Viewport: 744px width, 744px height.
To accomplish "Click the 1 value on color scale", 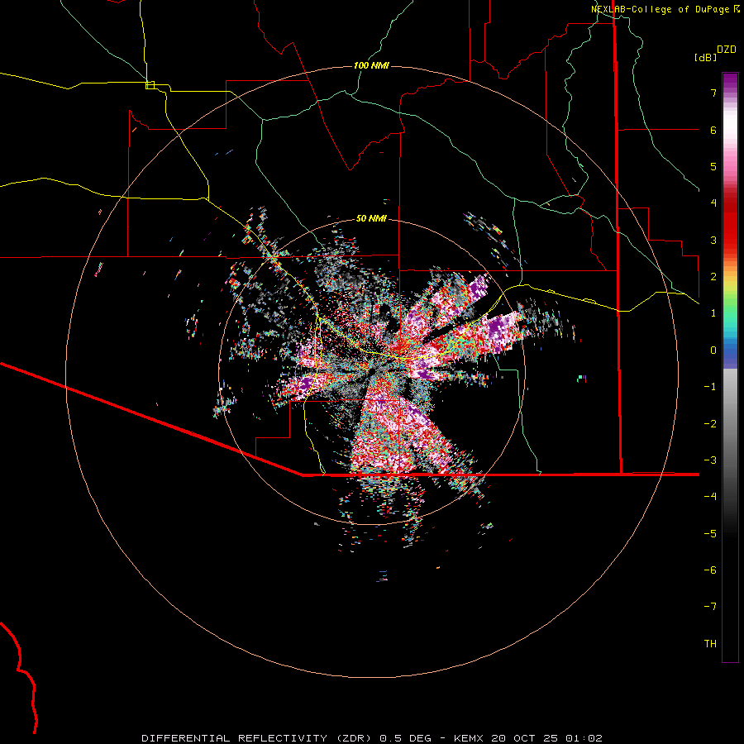I will coord(713,313).
